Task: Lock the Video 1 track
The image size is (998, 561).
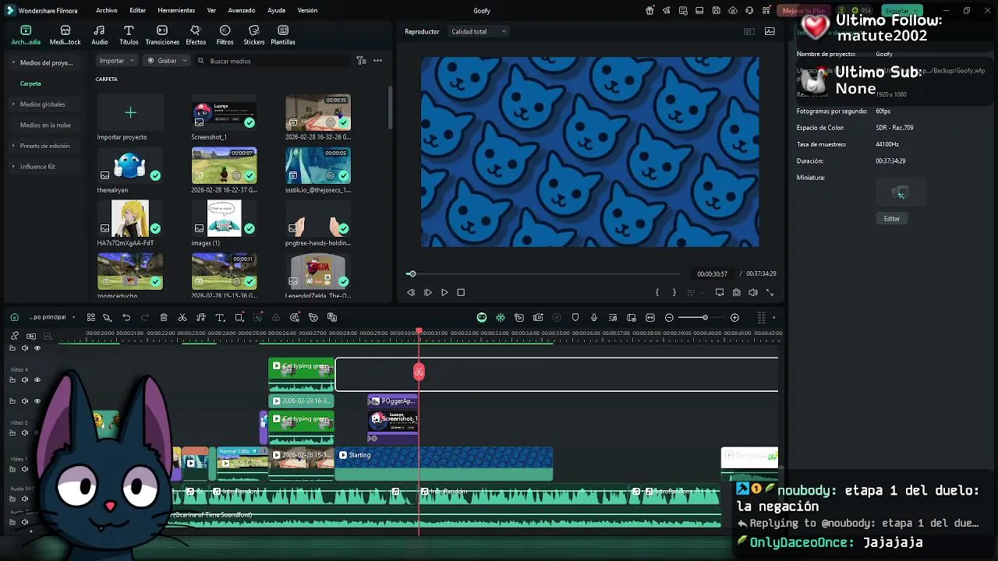Action: pyautogui.click(x=12, y=469)
